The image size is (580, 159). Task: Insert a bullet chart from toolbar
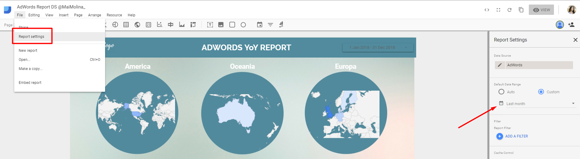171,25
